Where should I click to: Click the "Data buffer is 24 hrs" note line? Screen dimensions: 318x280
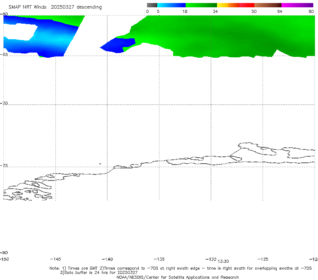99,273
